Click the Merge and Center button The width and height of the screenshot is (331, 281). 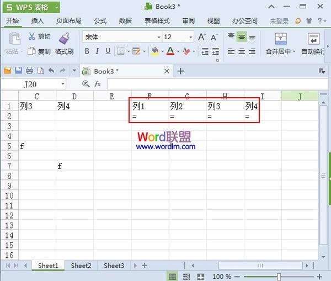point(281,44)
